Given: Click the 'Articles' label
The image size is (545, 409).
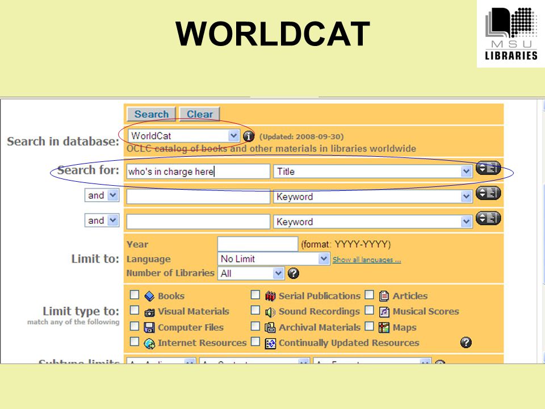Looking at the screenshot, I should tap(410, 296).
